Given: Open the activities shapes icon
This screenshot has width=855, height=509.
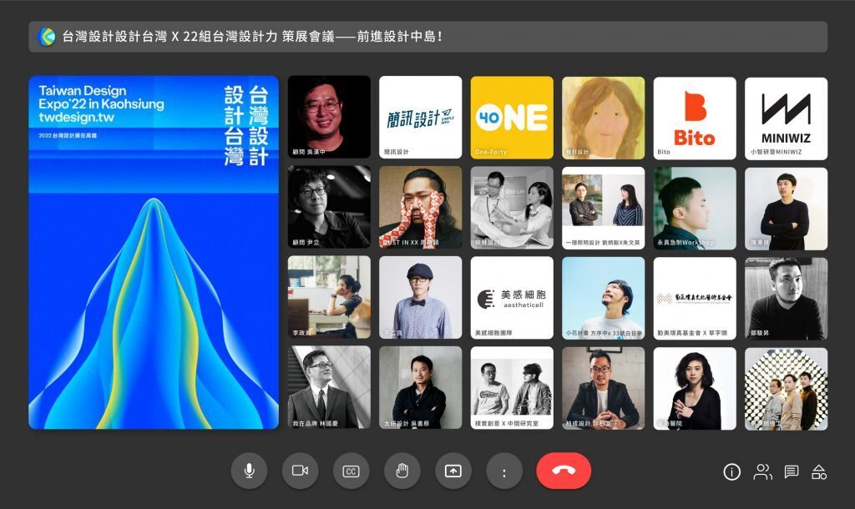Looking at the screenshot, I should 819,472.
